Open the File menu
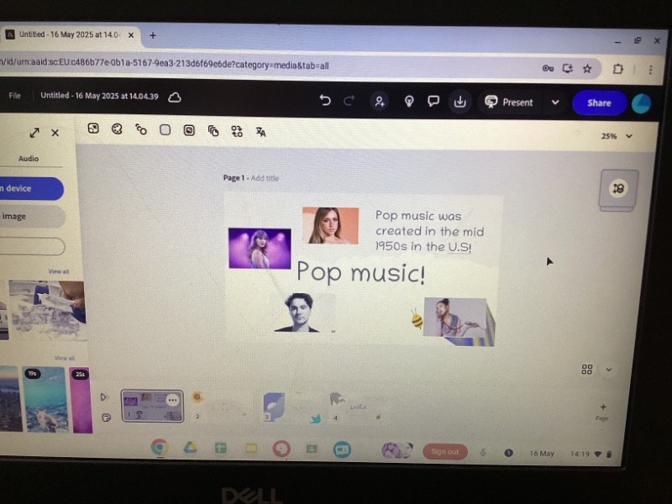672x504 pixels. click(14, 96)
